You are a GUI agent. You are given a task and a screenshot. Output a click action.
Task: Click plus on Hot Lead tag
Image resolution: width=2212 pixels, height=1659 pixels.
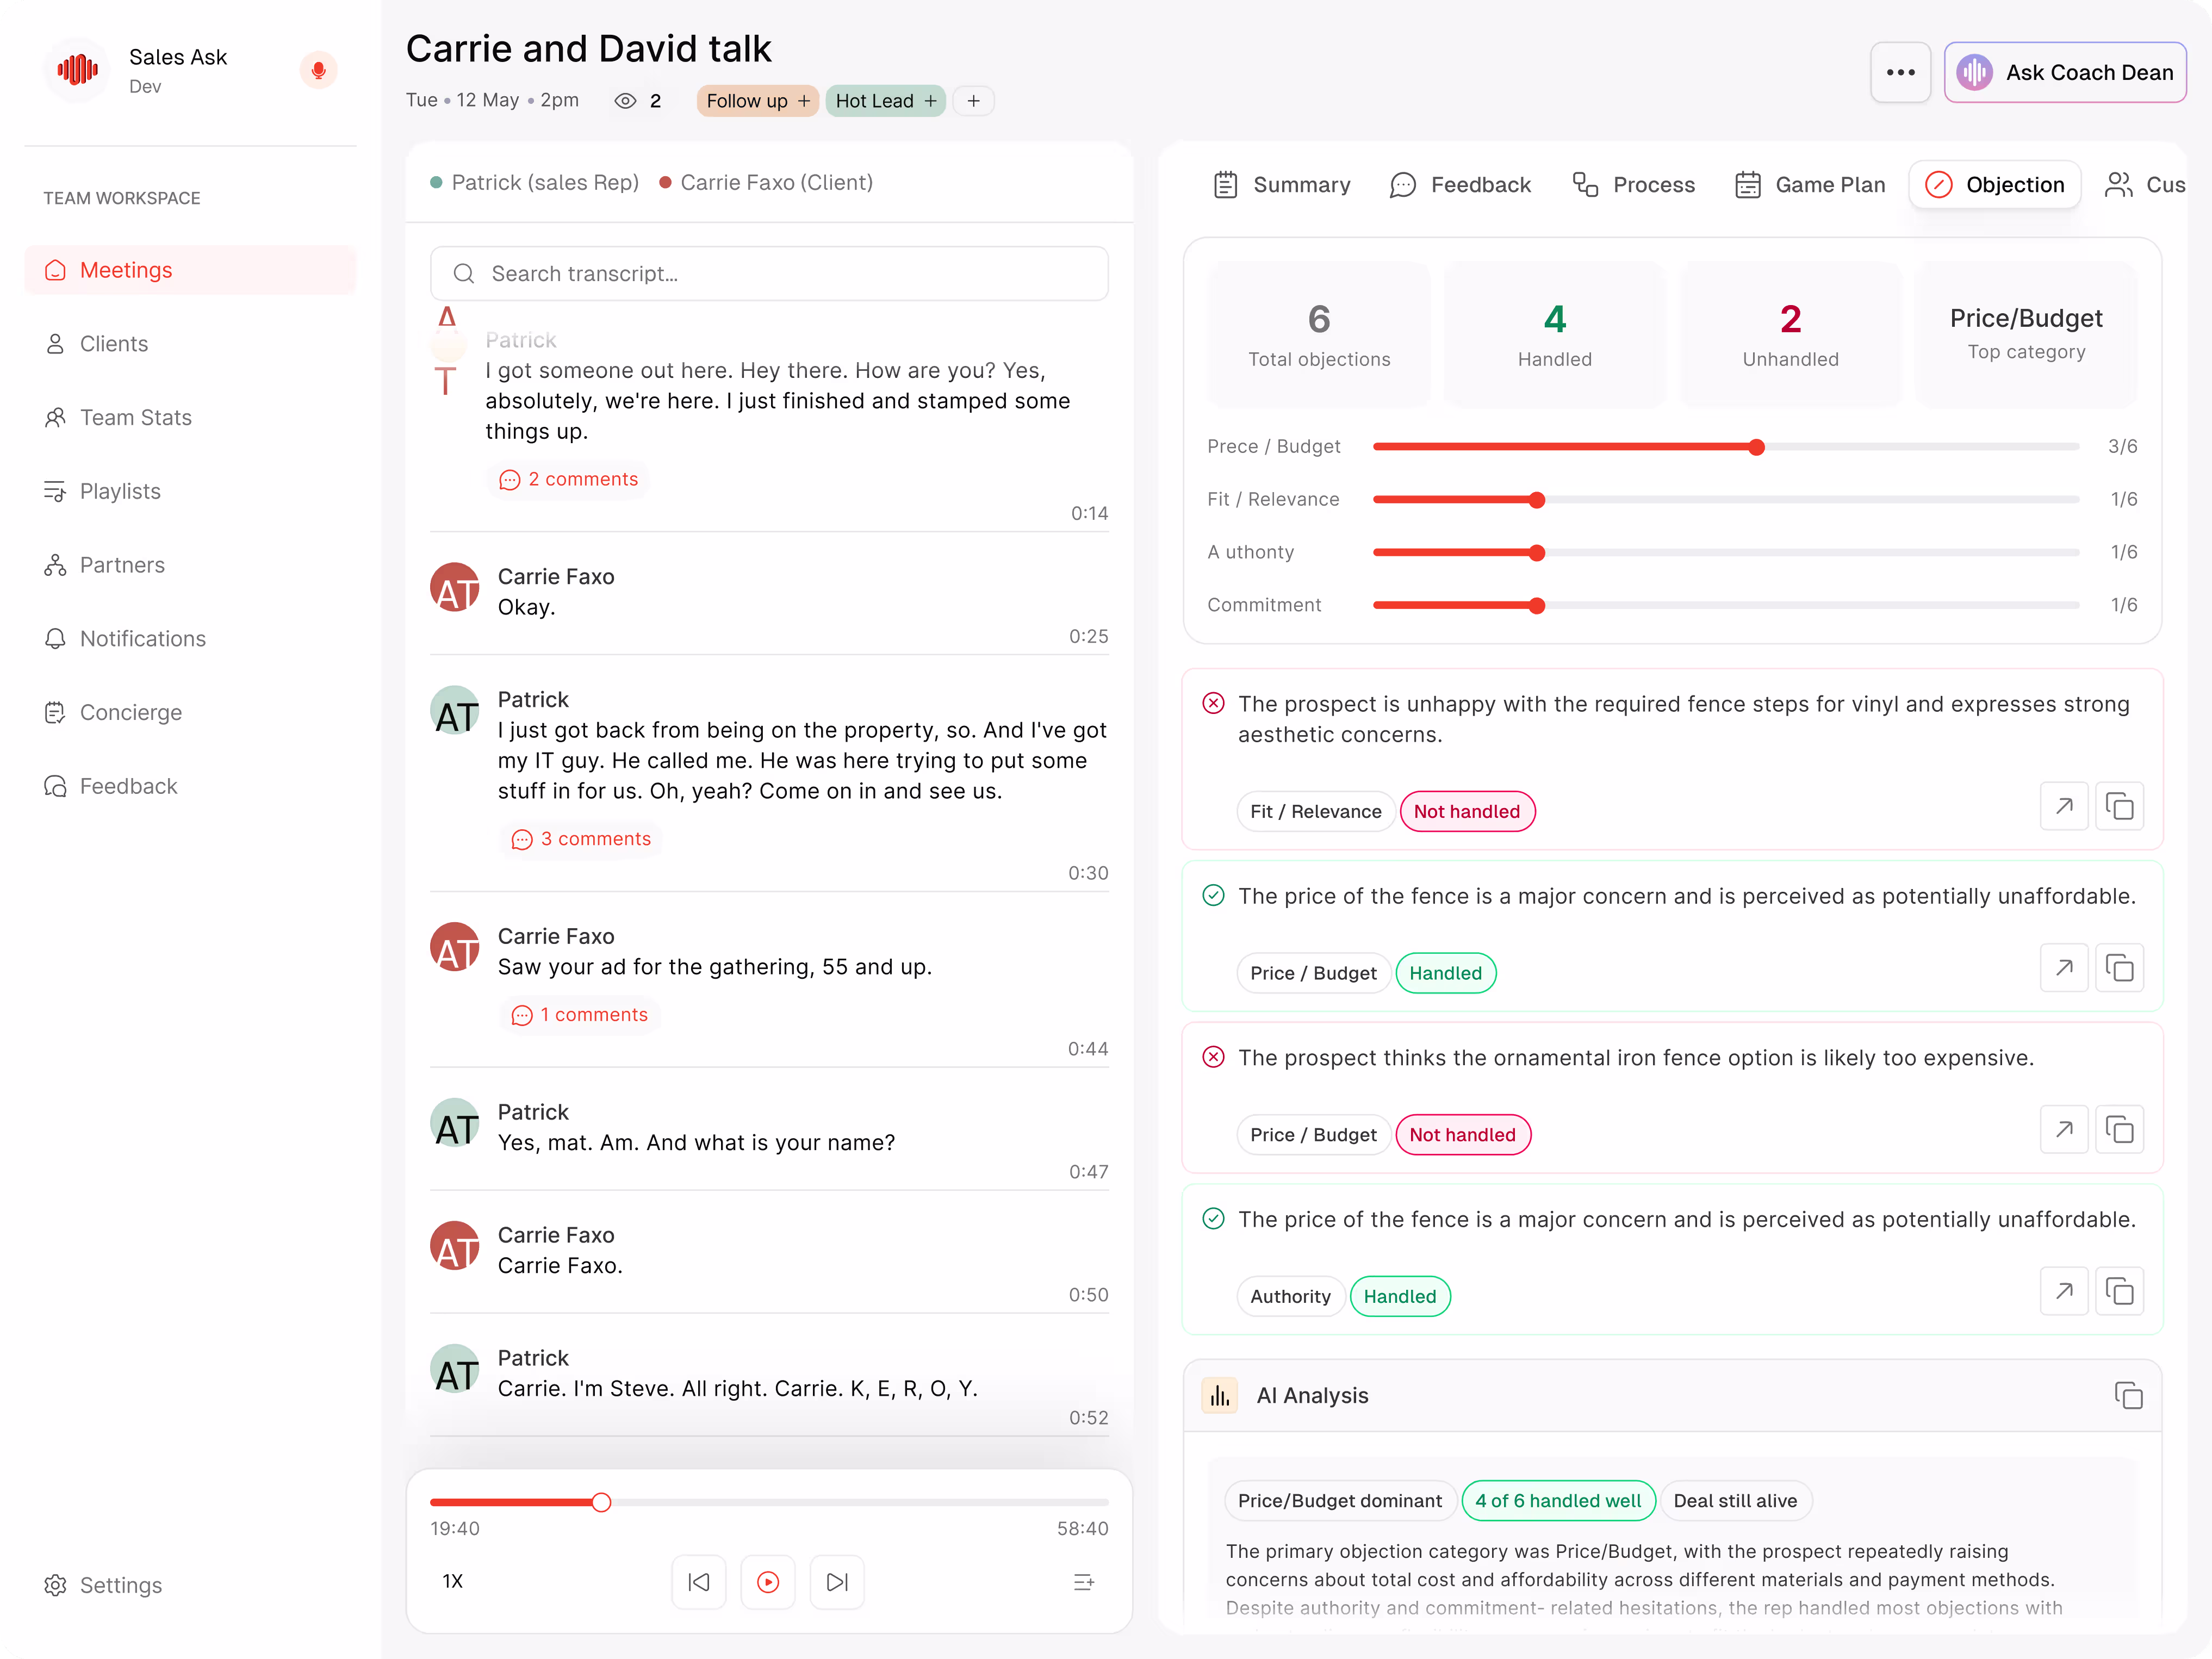(930, 101)
